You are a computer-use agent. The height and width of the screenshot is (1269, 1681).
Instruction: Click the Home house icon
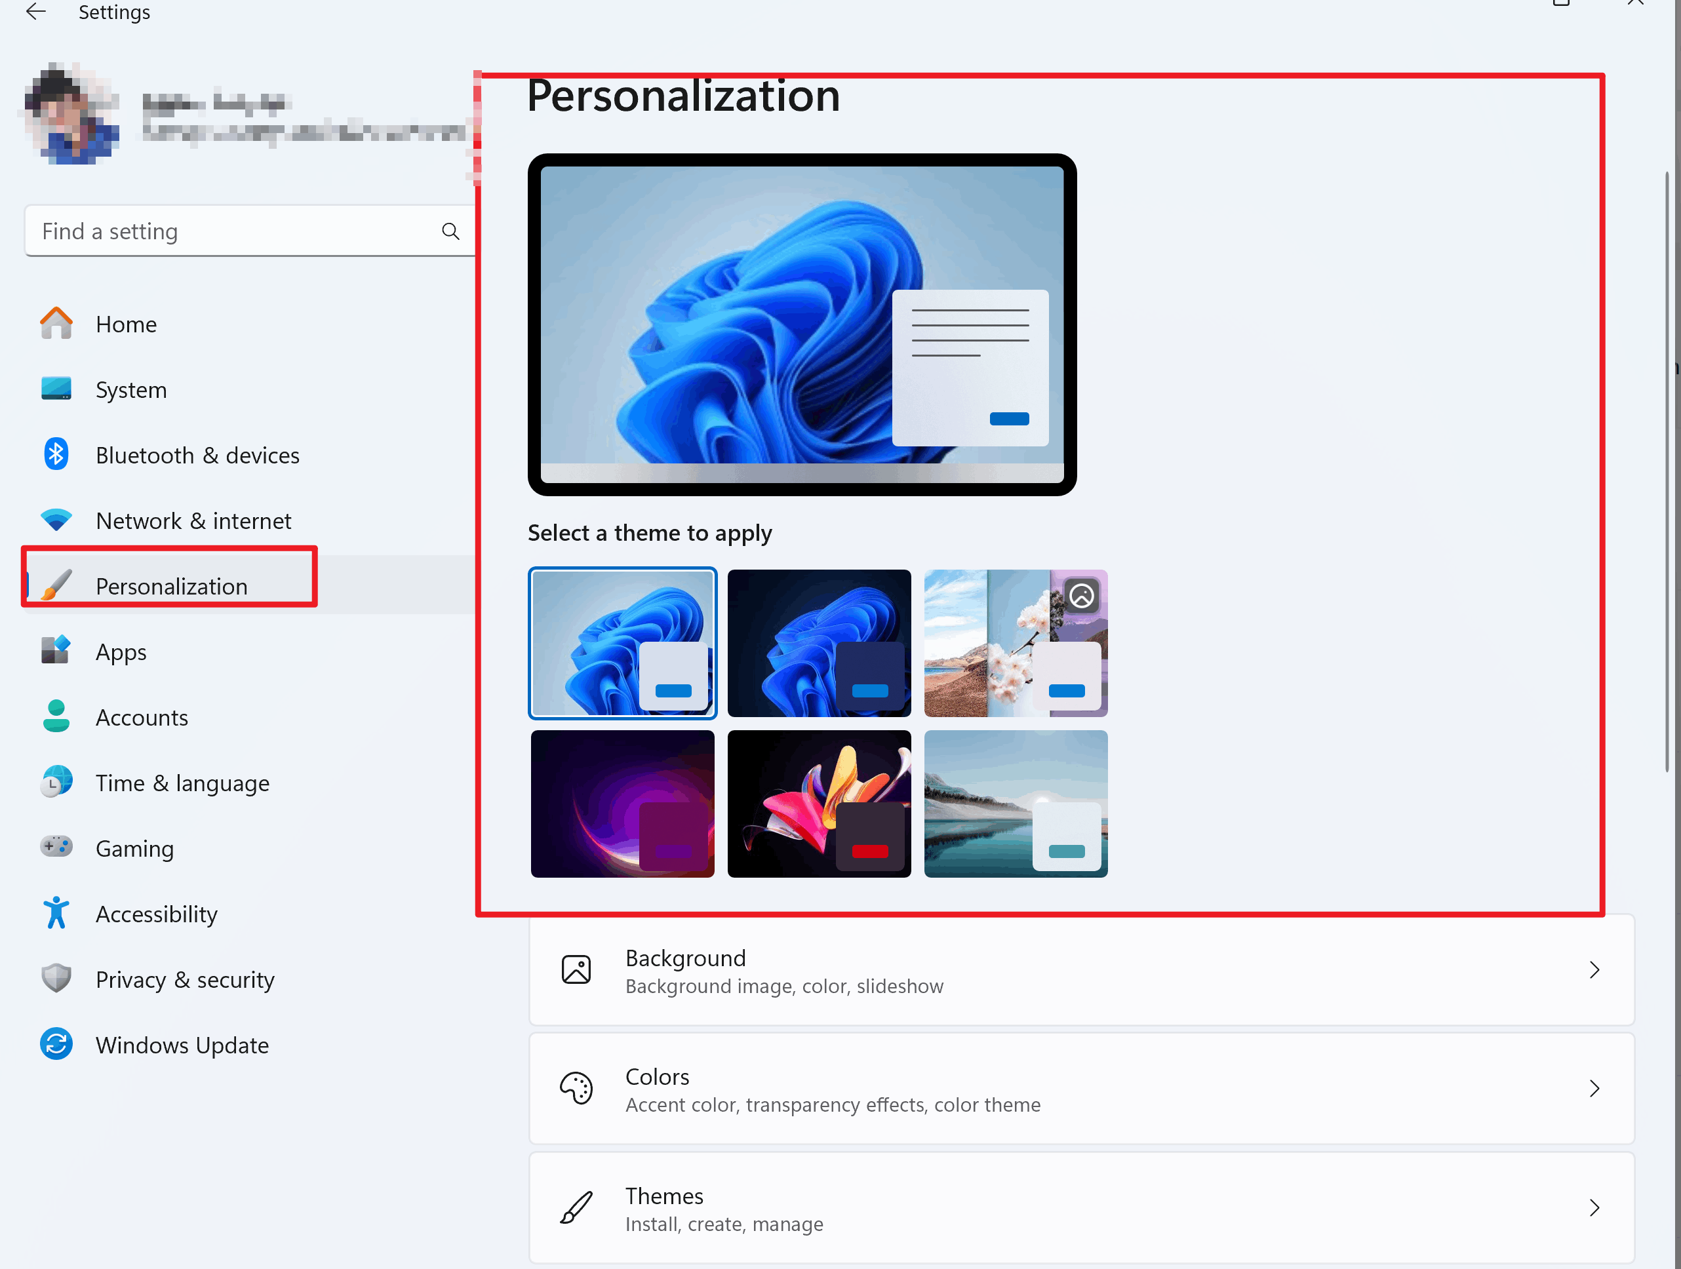pyautogui.click(x=56, y=324)
